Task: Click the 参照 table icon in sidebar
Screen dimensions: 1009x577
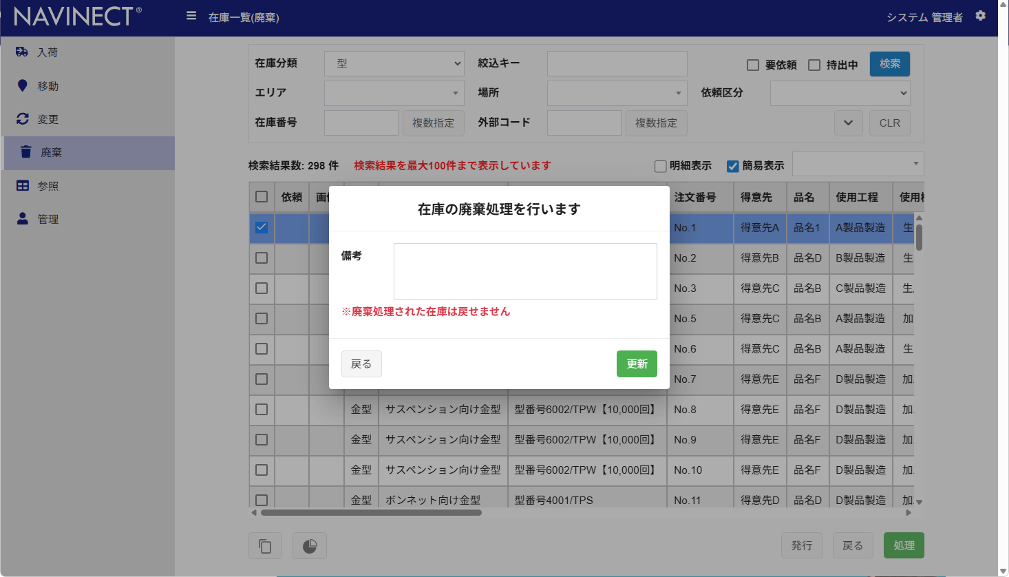Action: [22, 186]
